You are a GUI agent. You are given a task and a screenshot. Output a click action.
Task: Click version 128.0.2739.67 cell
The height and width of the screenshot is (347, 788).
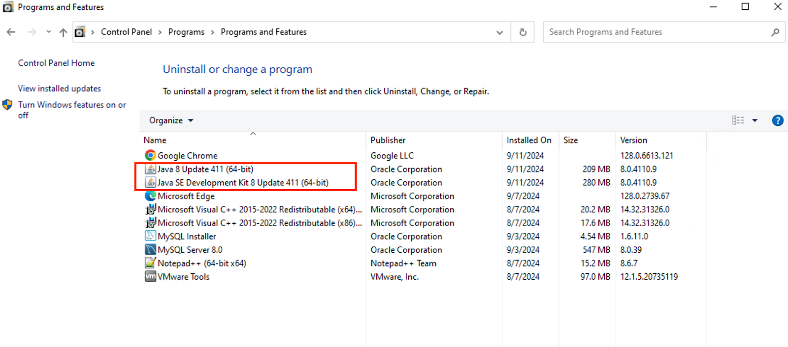click(x=645, y=196)
